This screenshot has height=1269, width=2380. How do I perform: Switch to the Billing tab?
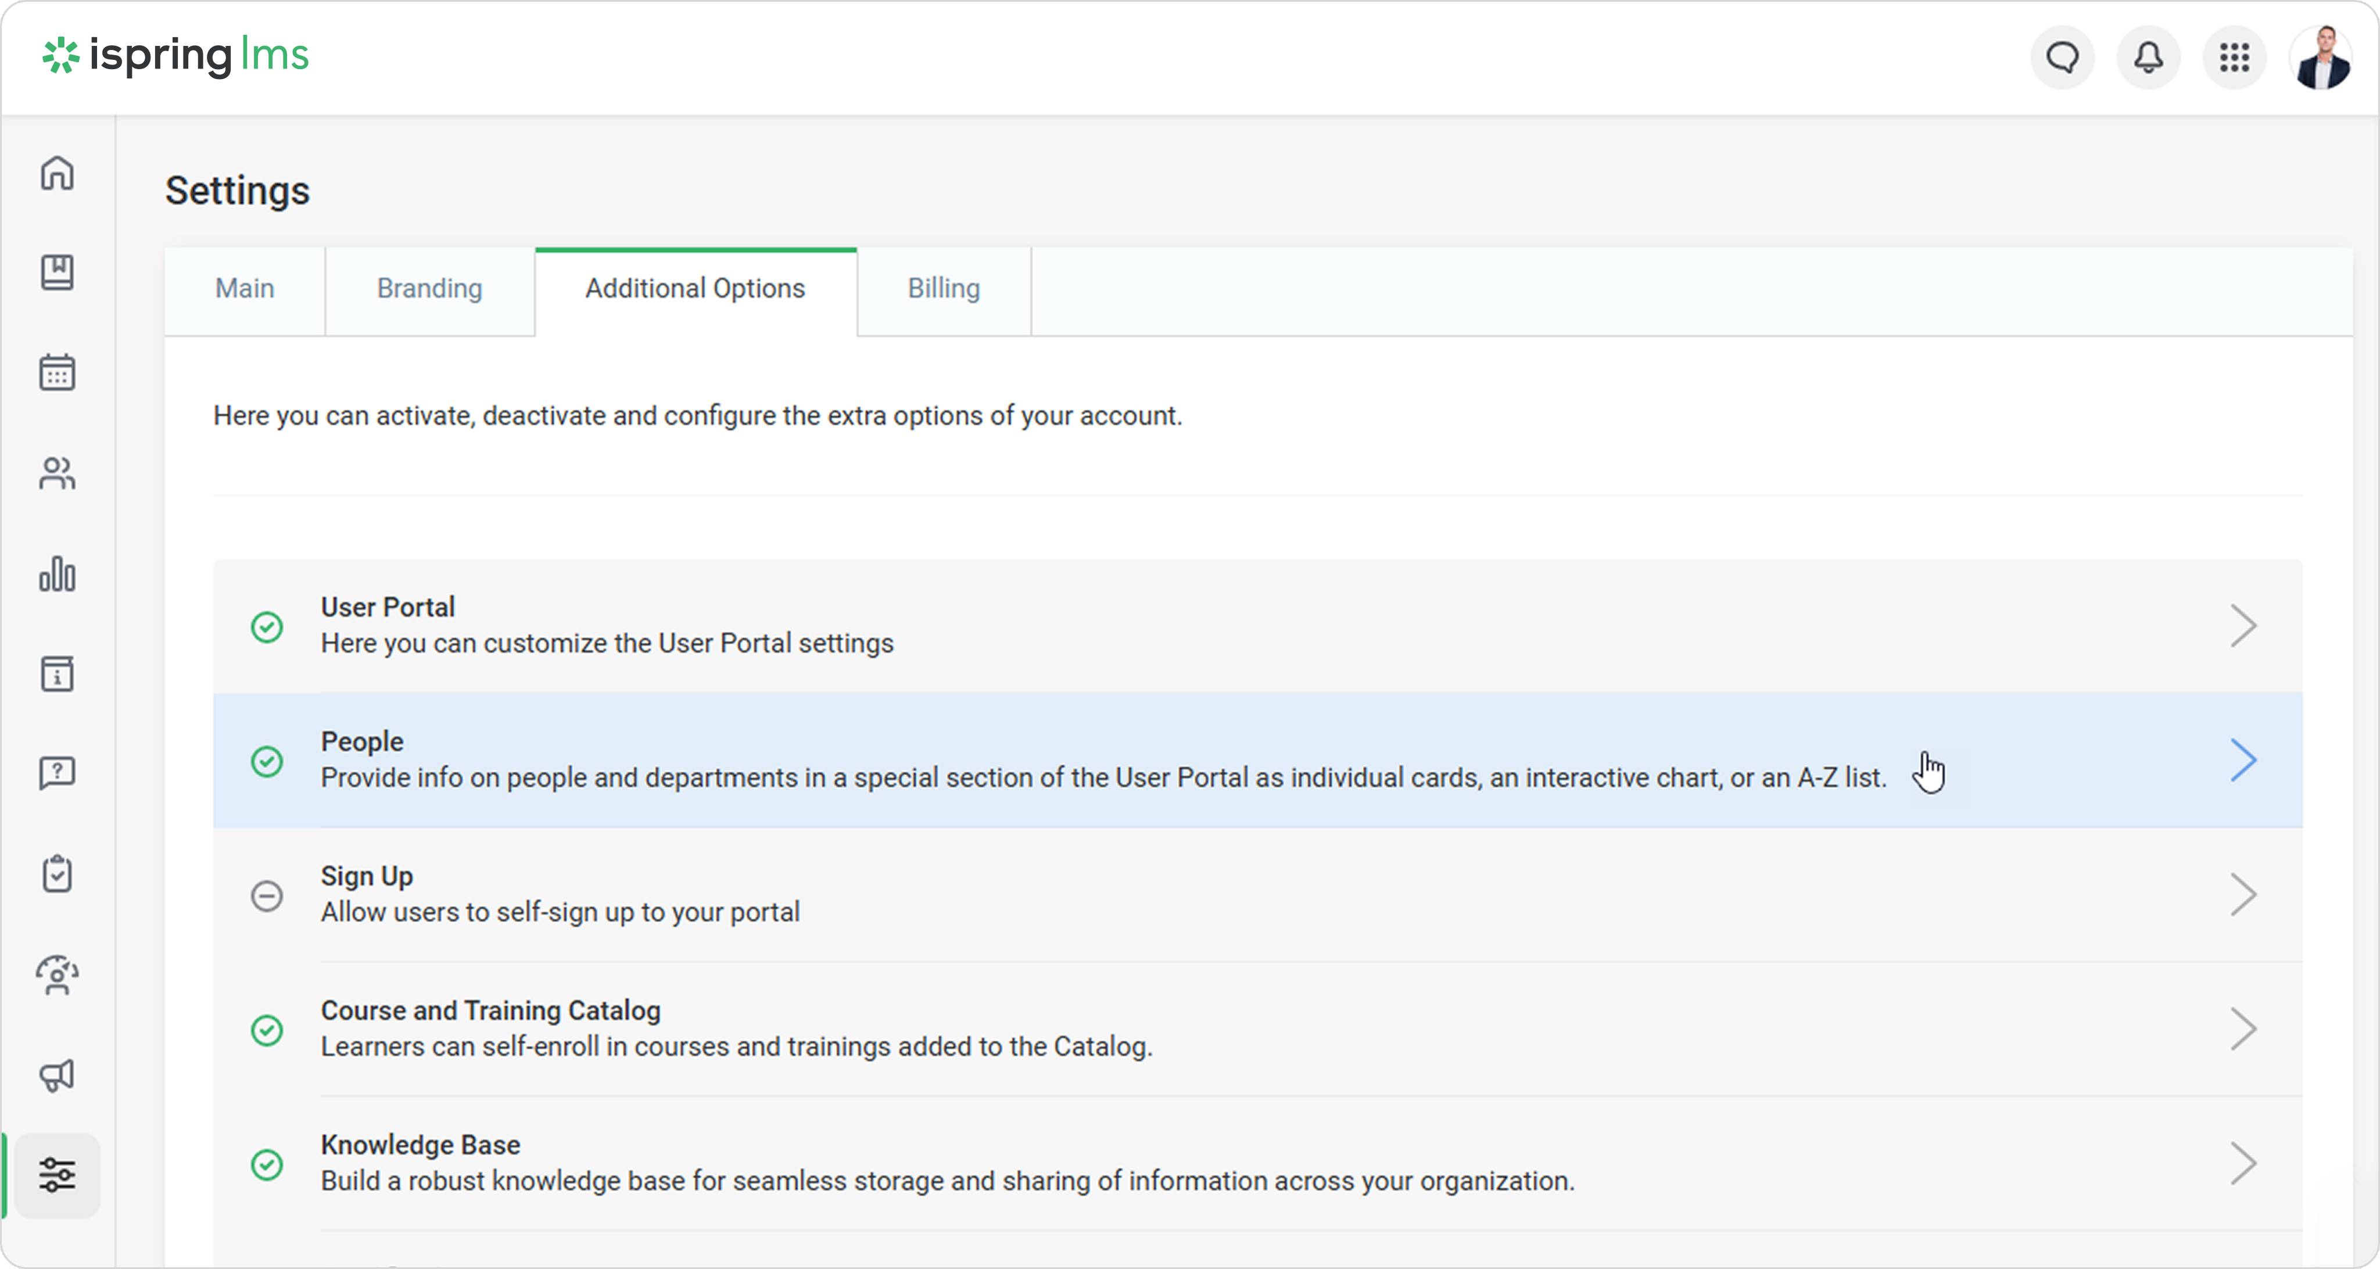943,289
